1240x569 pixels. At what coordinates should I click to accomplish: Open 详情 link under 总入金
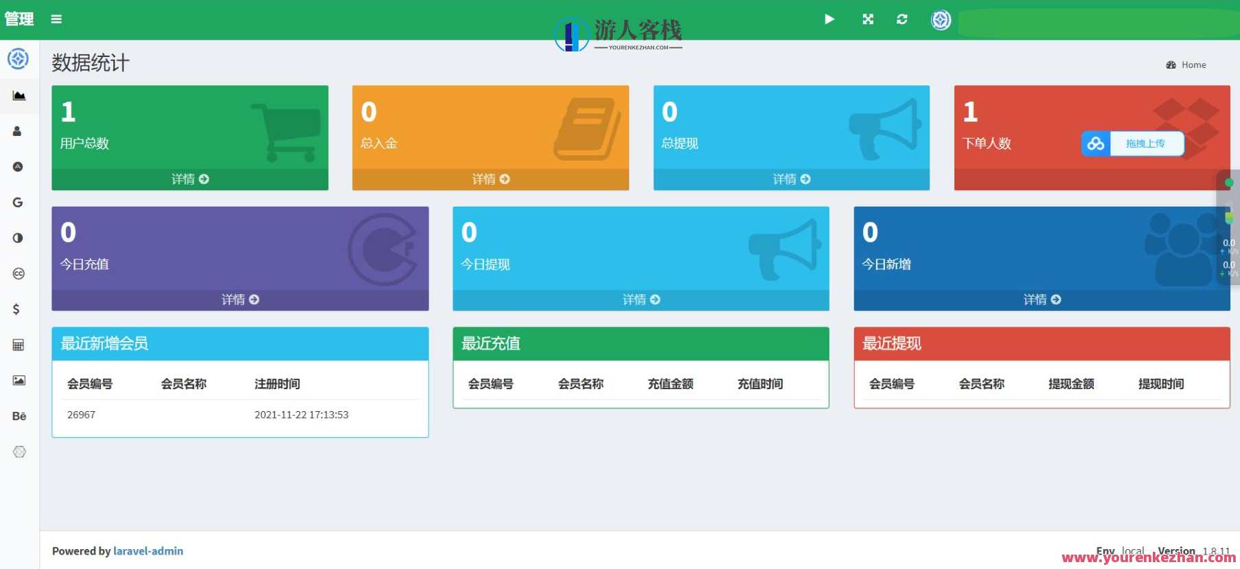click(x=490, y=179)
